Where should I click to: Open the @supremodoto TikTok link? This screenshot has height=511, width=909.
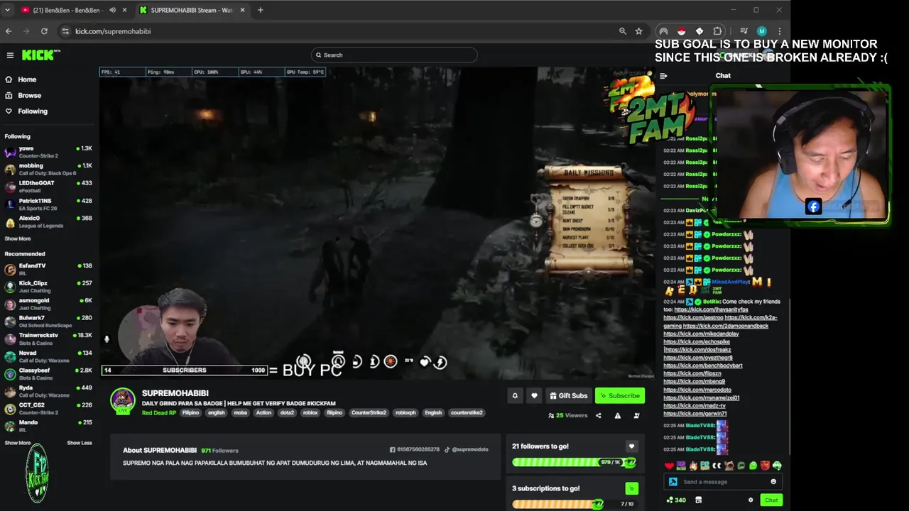pyautogui.click(x=467, y=450)
